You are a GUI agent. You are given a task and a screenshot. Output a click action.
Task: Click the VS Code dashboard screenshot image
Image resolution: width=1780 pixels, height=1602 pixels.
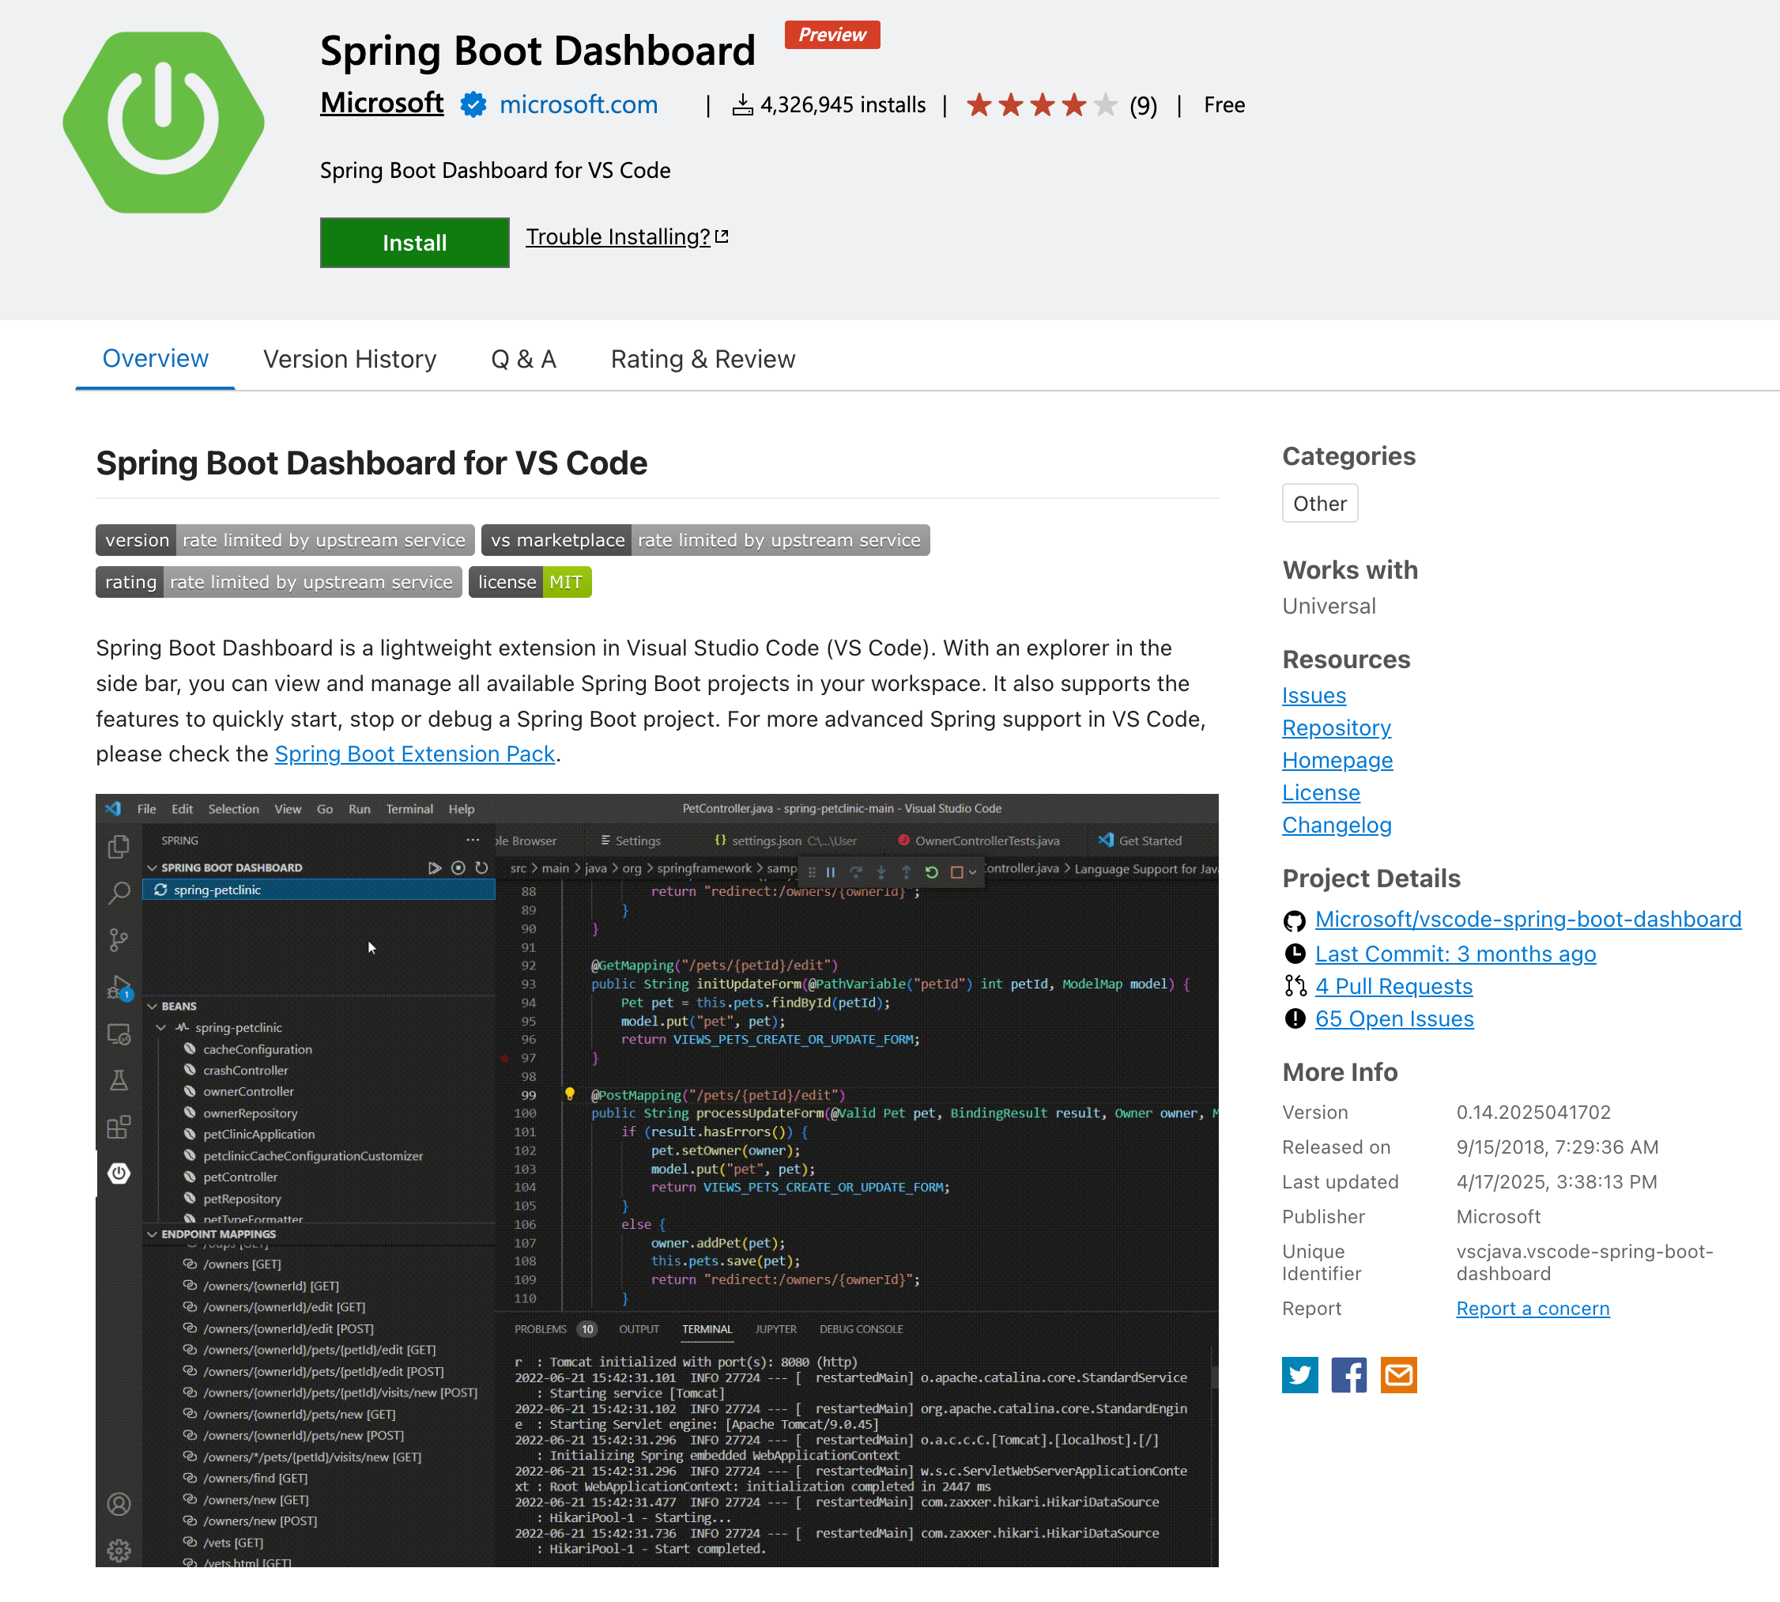(x=656, y=1180)
